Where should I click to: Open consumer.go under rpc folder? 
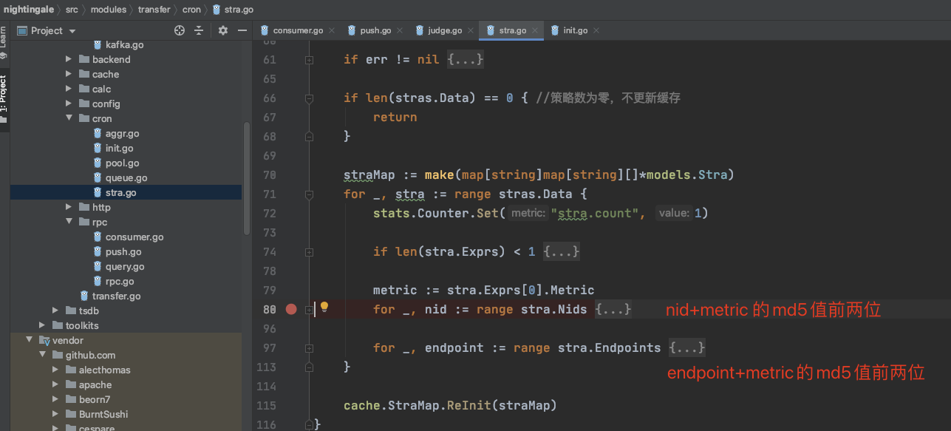pos(134,237)
